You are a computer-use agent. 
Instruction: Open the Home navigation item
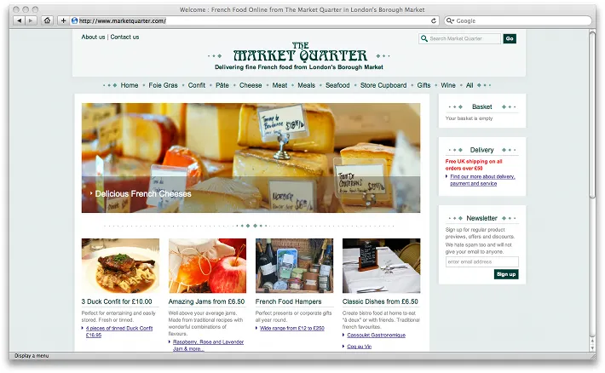click(130, 85)
